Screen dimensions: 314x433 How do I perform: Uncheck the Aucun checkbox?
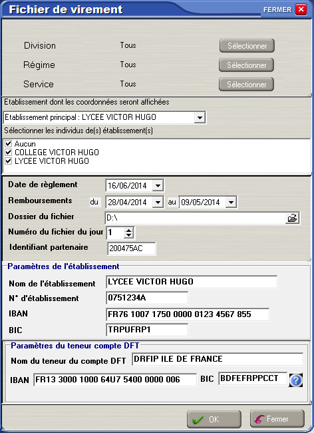9,144
